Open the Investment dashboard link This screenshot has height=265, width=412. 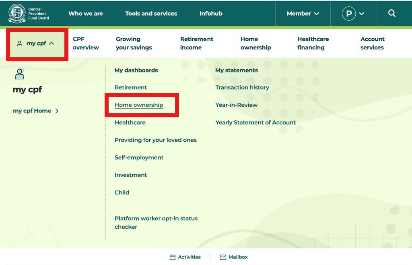131,175
